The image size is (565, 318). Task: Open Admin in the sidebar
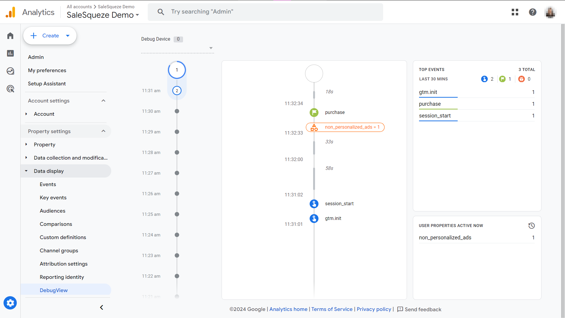[36, 57]
